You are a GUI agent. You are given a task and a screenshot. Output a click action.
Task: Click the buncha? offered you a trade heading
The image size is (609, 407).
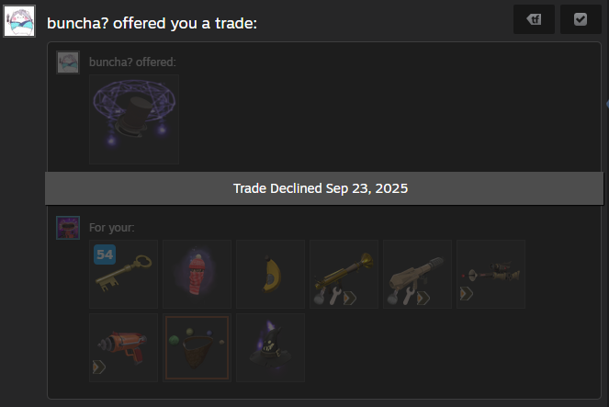(x=152, y=23)
